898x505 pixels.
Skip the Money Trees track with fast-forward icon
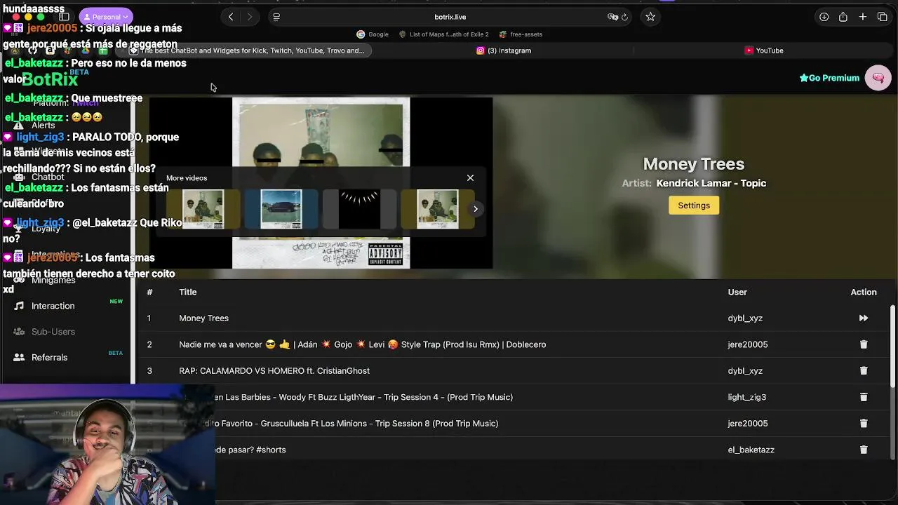[x=864, y=318]
